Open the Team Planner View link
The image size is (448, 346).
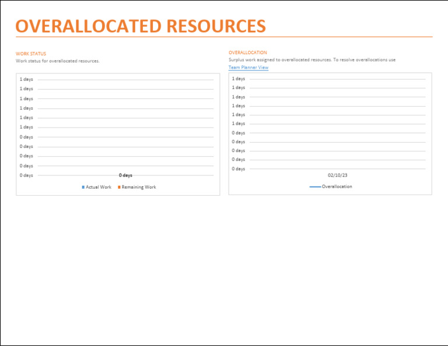click(x=249, y=68)
